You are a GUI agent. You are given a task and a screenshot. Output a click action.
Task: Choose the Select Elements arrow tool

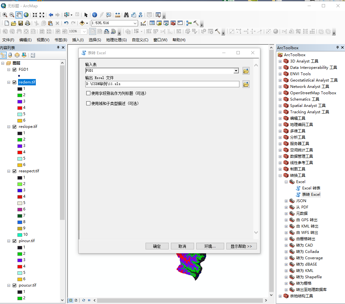[86, 15]
